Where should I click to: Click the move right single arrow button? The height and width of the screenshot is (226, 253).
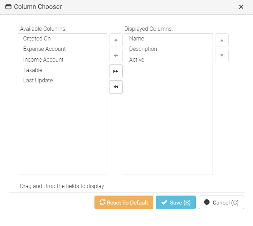click(x=116, y=40)
